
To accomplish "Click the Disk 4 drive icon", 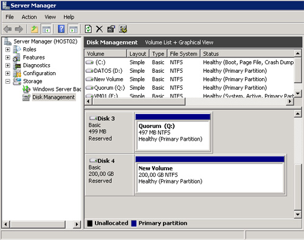I will 93,161.
